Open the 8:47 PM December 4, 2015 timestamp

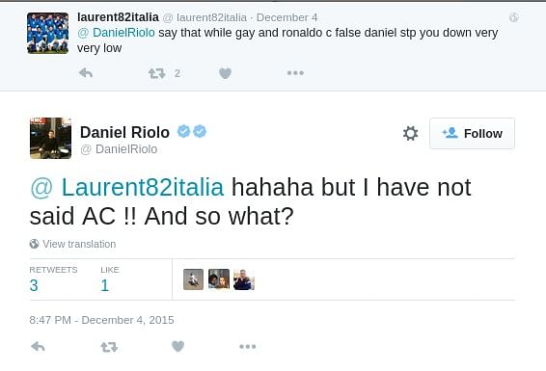[101, 320]
